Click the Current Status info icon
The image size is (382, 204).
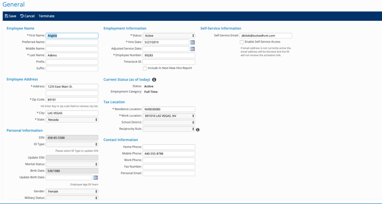click(154, 79)
